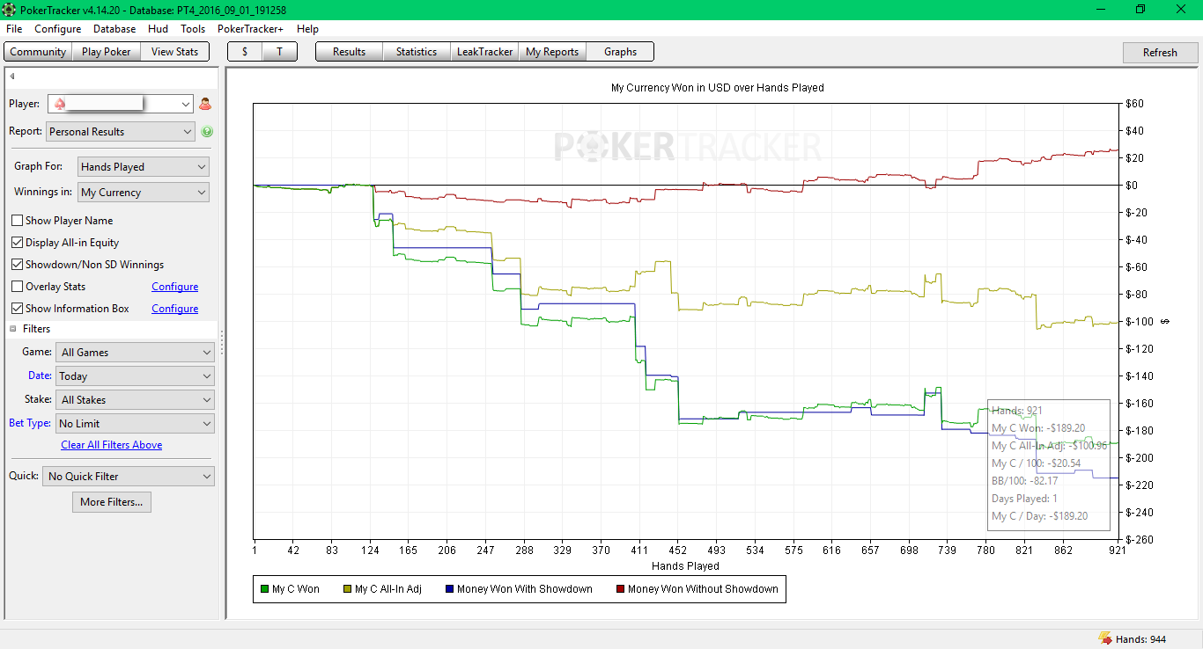Click the blue Bet Type label link
1203x649 pixels.
click(x=30, y=423)
